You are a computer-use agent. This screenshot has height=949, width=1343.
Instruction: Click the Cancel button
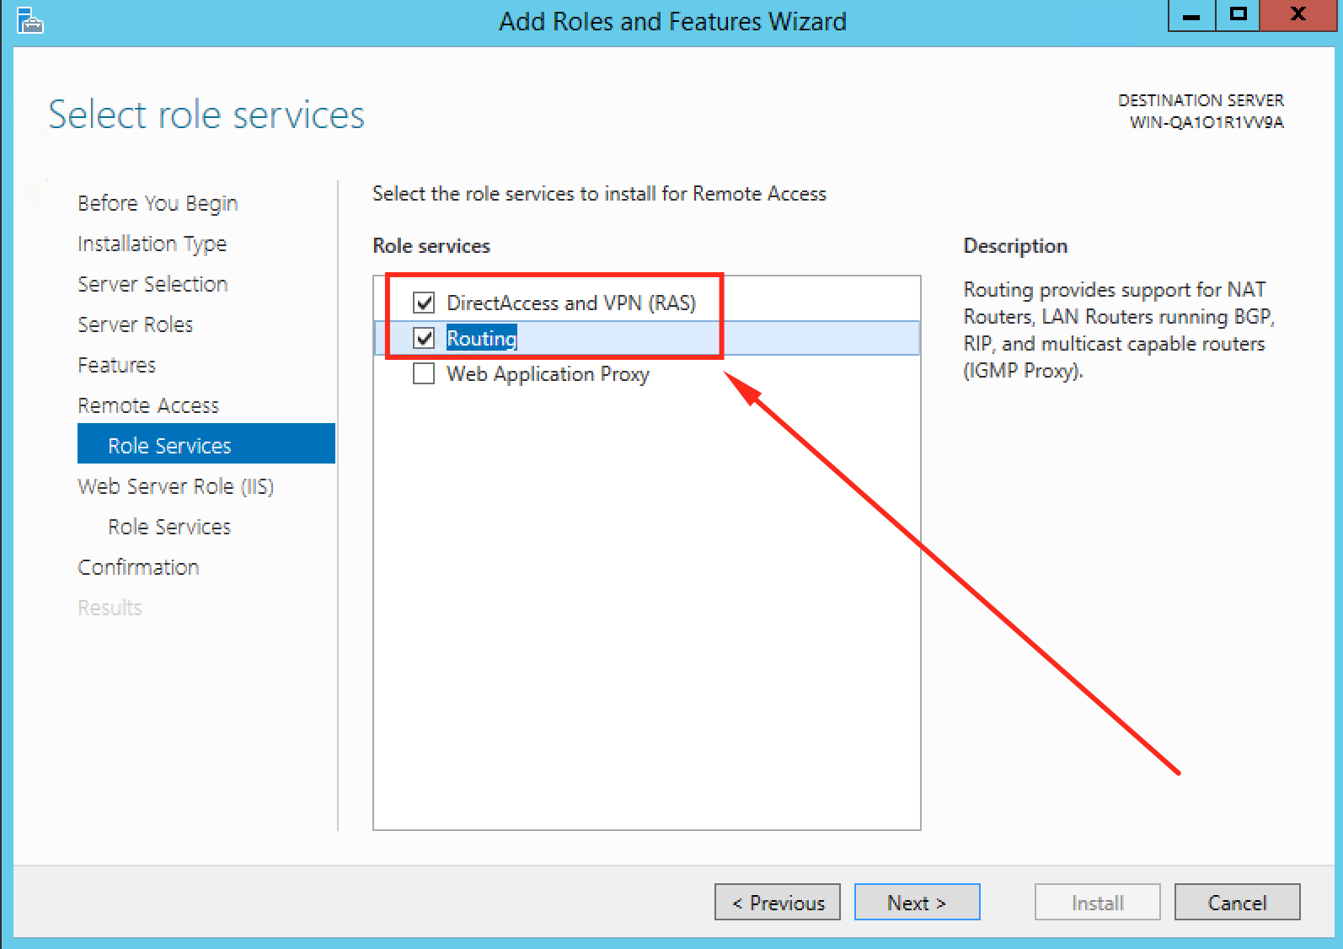1238,902
